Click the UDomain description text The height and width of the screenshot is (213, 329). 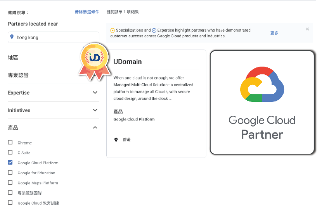click(153, 88)
